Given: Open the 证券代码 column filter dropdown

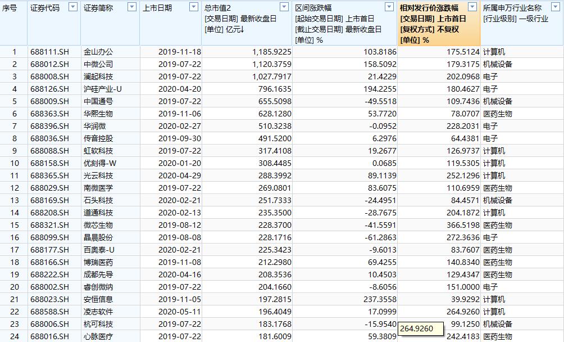Looking at the screenshot, I should coord(73,7).
